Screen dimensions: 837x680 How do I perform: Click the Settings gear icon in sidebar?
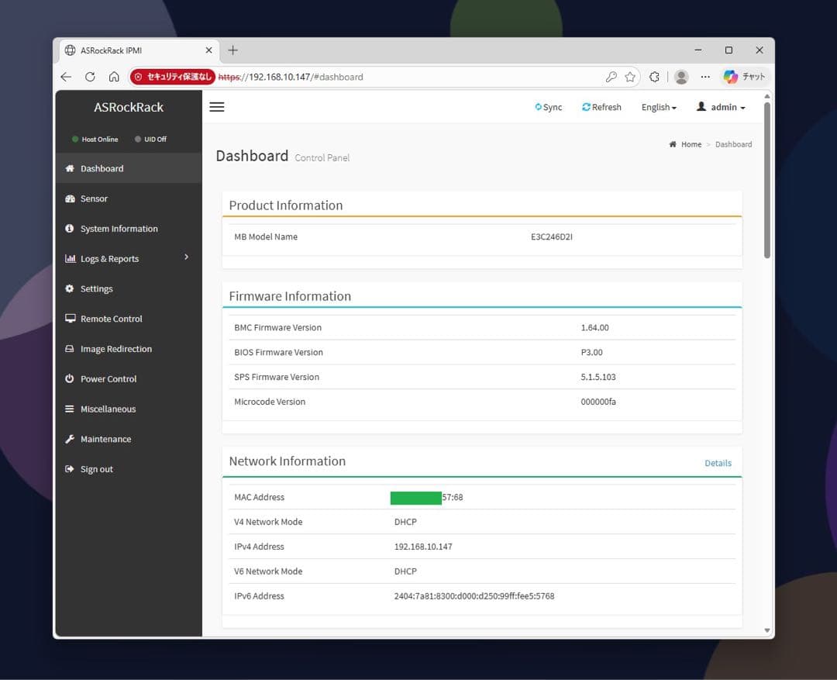pos(70,288)
